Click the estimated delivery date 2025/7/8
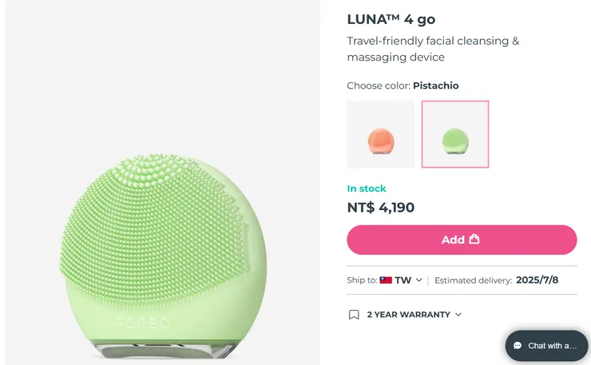This screenshot has width=591, height=365. [538, 280]
